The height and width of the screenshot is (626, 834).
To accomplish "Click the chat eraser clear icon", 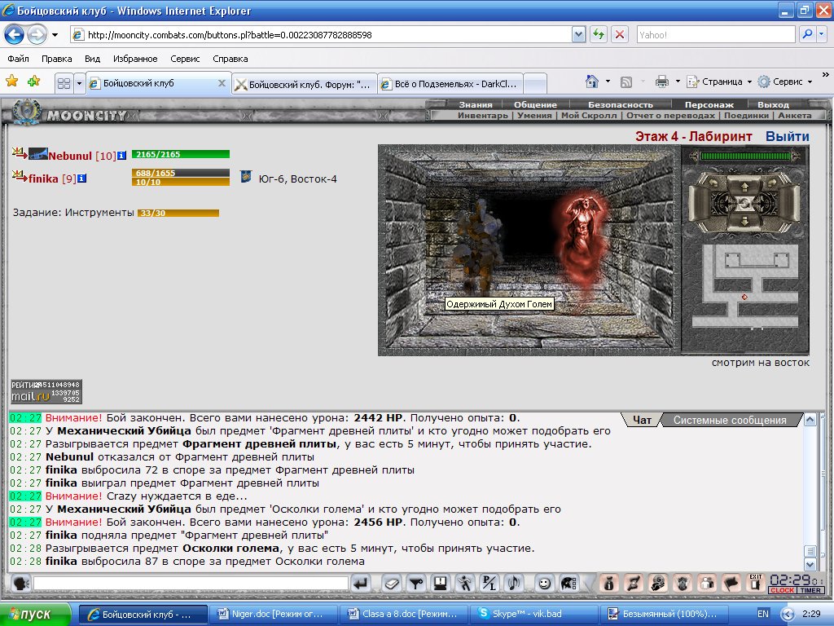I will 392,584.
